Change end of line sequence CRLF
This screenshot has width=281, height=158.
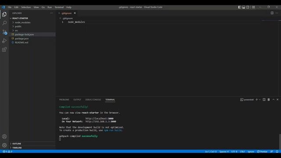click(242, 151)
